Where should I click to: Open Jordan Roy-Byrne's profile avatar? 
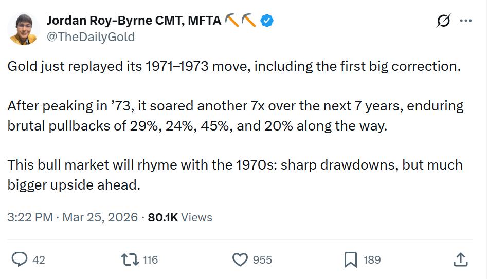(25, 29)
